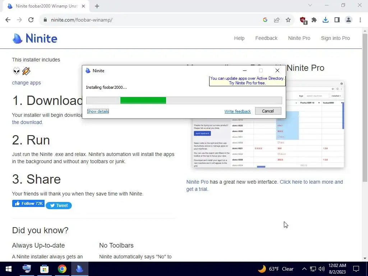Go forward in the browser history
This screenshot has height=276, width=368.
point(19,20)
